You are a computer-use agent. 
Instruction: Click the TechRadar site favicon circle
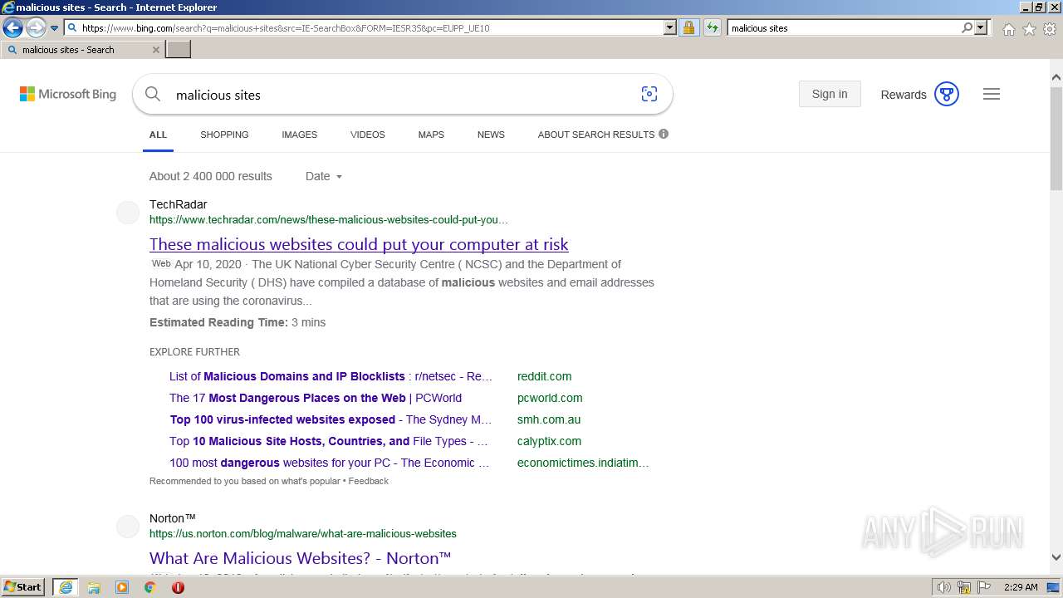click(x=128, y=213)
